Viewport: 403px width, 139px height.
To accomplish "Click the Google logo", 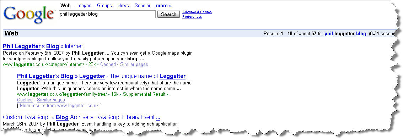I will click(x=29, y=15).
